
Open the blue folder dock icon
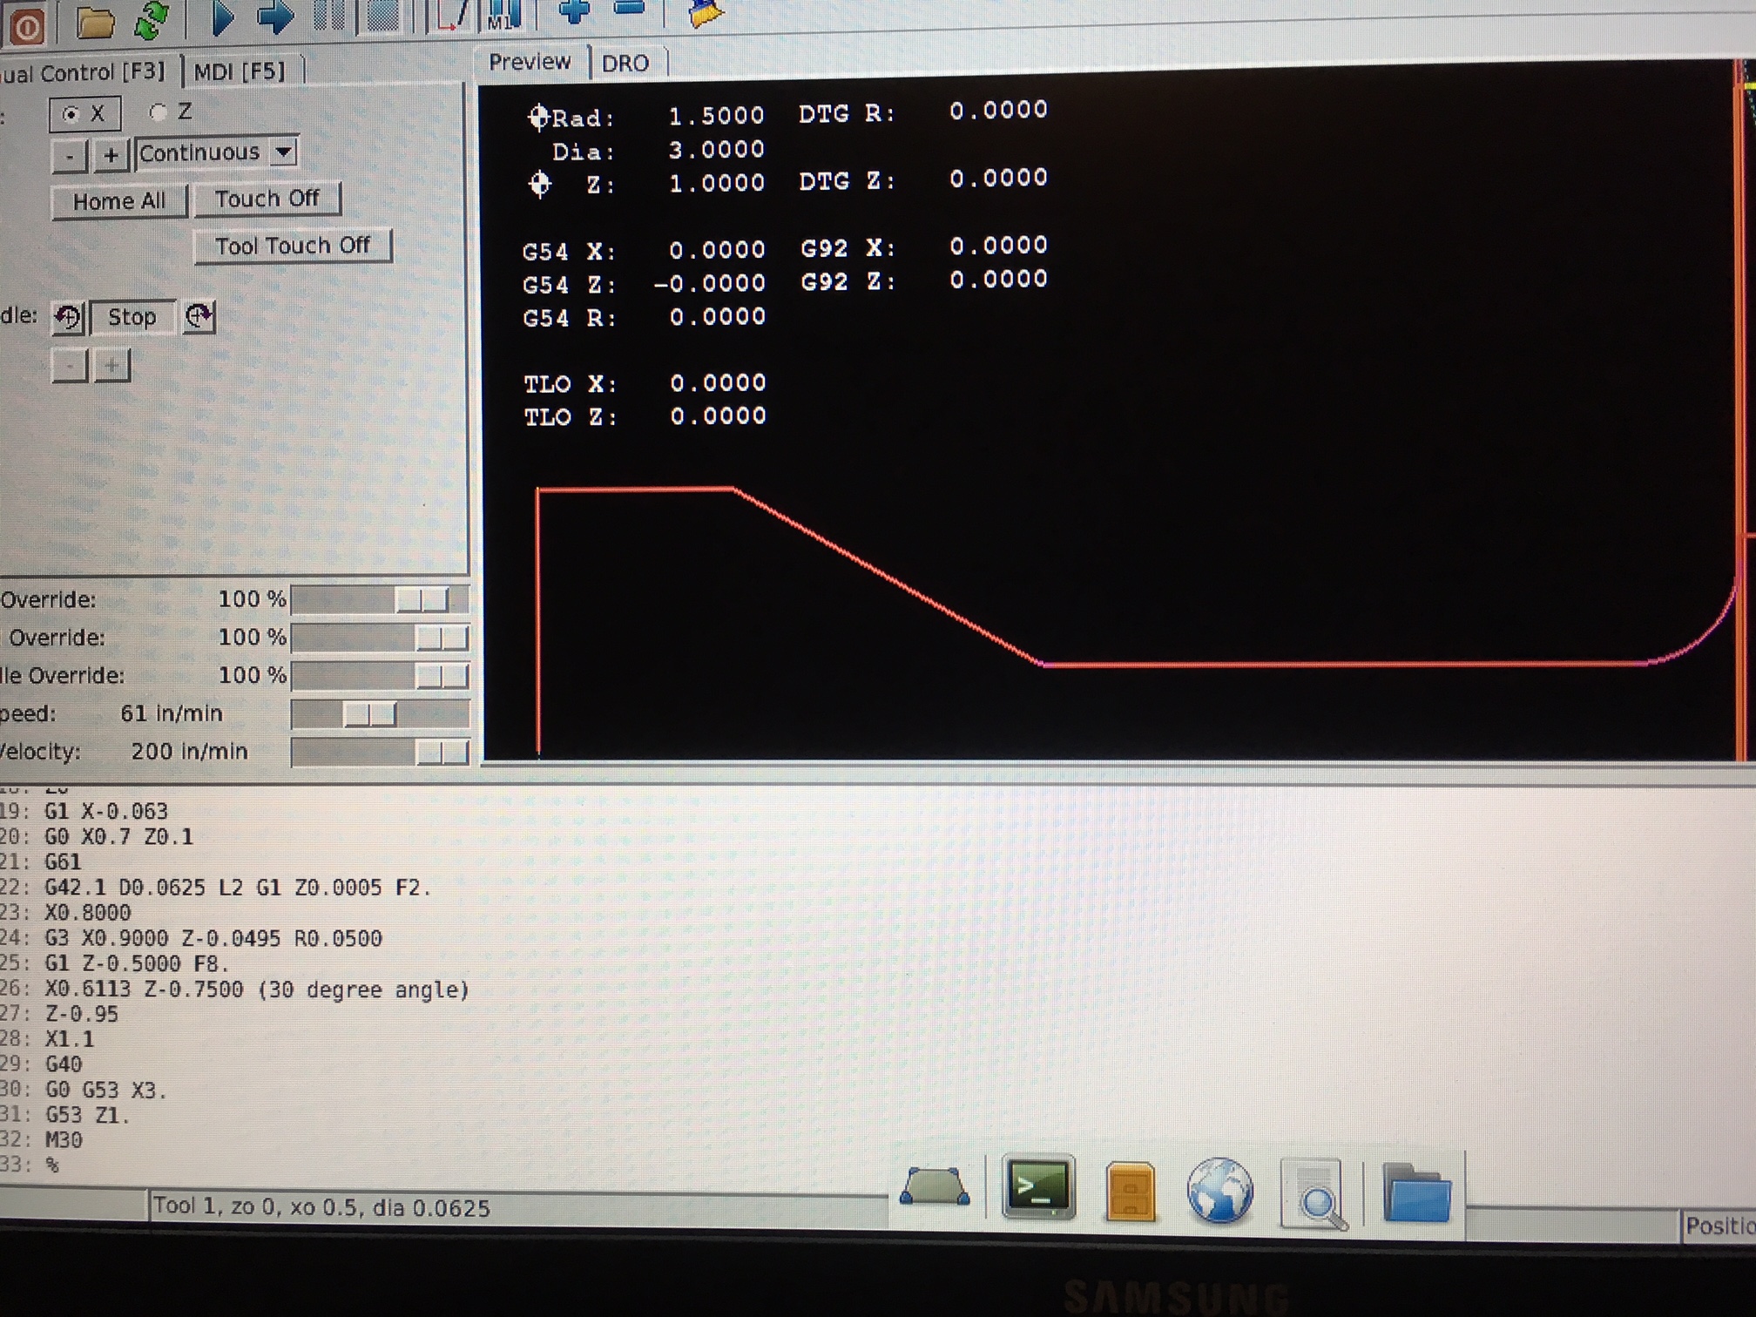tap(1416, 1192)
